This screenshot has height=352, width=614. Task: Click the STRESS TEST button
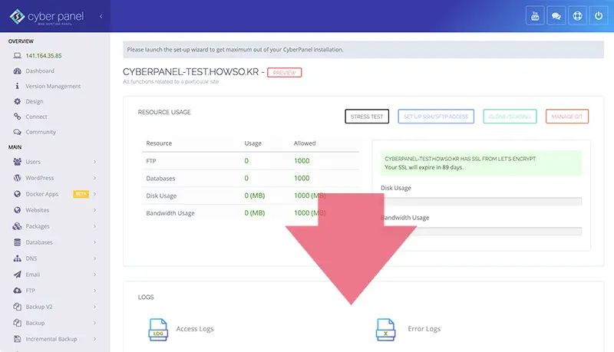367,116
